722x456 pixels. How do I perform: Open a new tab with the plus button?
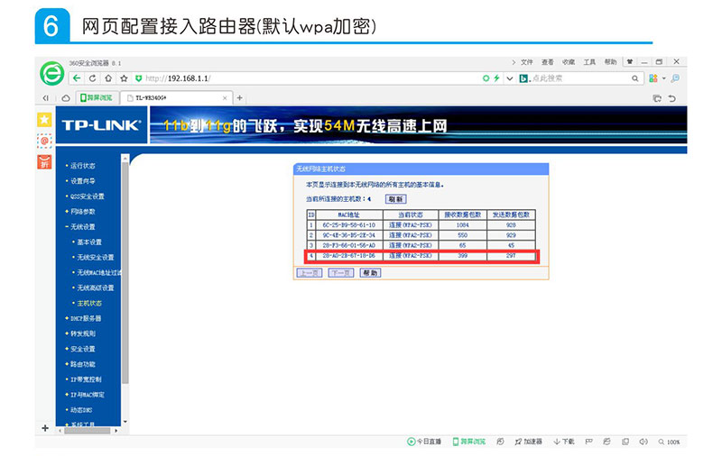click(x=239, y=97)
